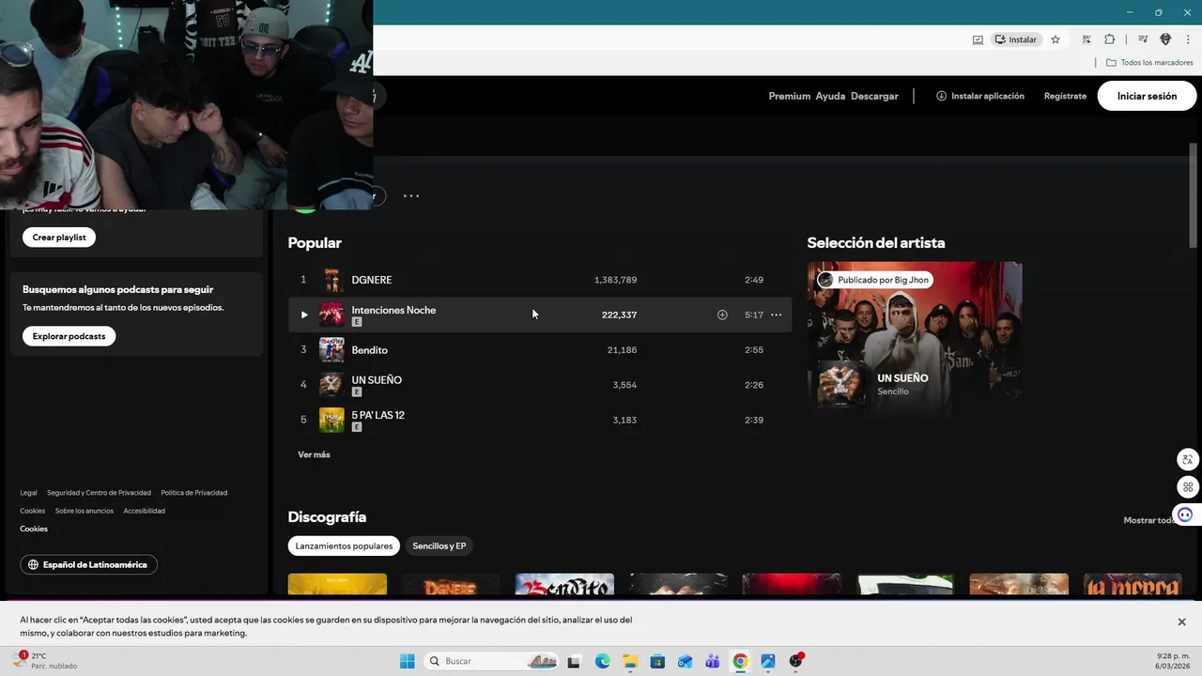1202x676 pixels.
Task: Open File Explorer from the taskbar
Action: pyautogui.click(x=629, y=661)
